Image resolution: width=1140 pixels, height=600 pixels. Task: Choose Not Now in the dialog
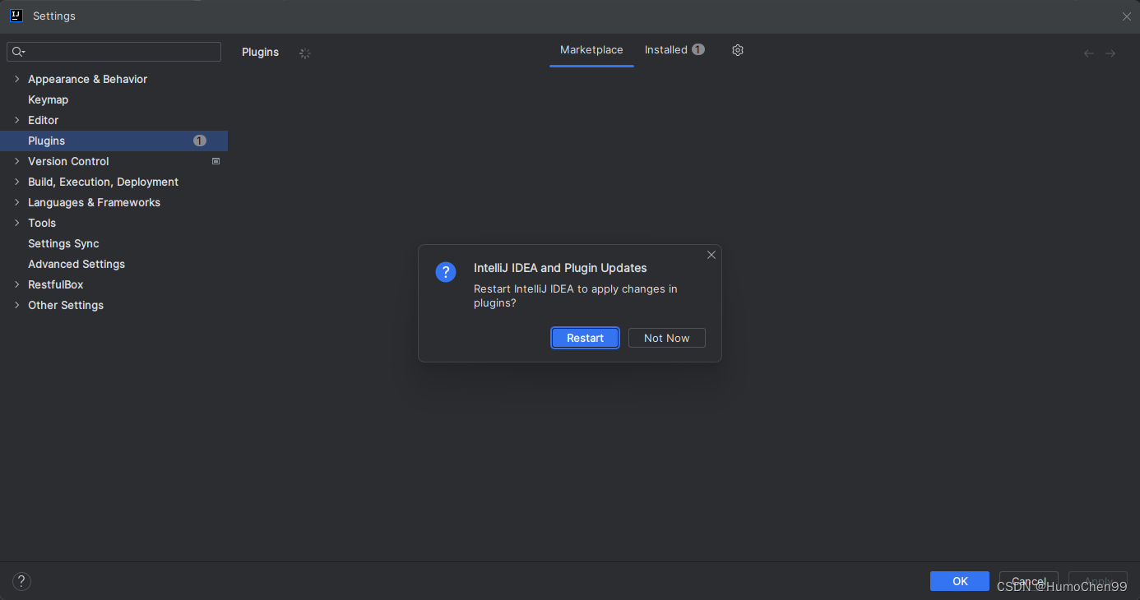point(667,338)
